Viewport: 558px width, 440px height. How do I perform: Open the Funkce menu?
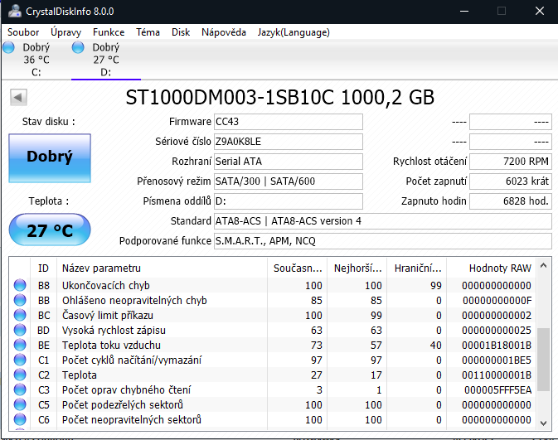109,32
